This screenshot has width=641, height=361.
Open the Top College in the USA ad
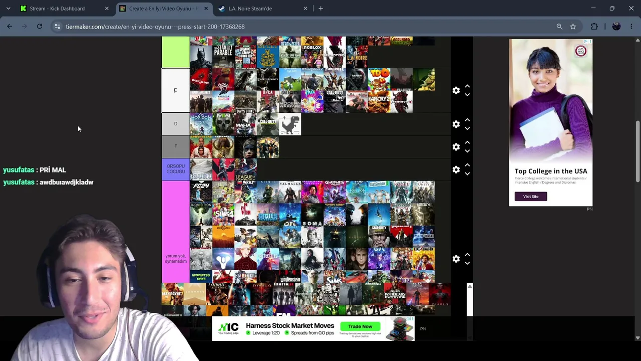(551, 171)
